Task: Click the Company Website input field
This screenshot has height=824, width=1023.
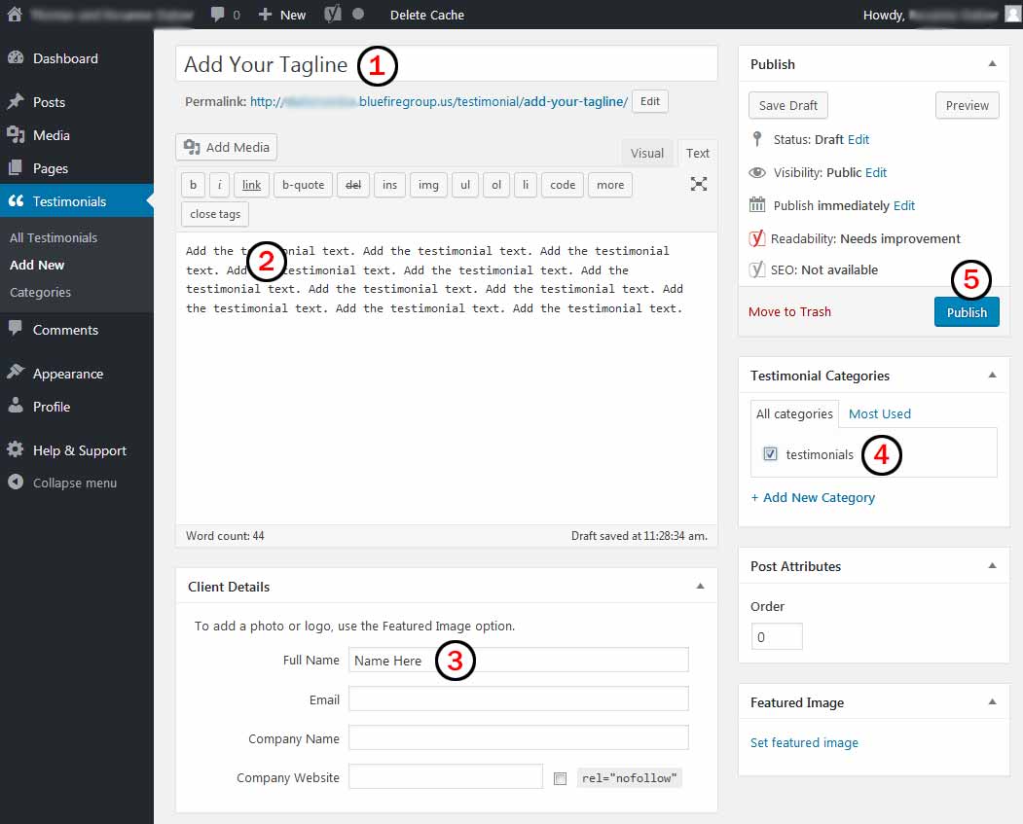Action: 446,776
